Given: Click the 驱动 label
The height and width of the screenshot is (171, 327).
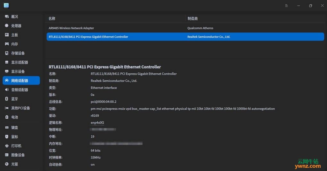Looking at the screenshot, I should coord(52,116).
